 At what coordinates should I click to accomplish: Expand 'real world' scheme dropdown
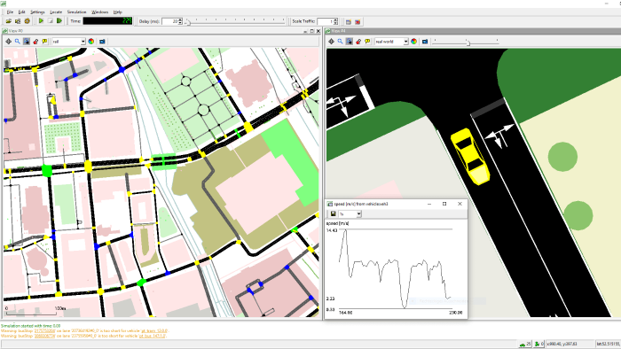[x=406, y=42]
